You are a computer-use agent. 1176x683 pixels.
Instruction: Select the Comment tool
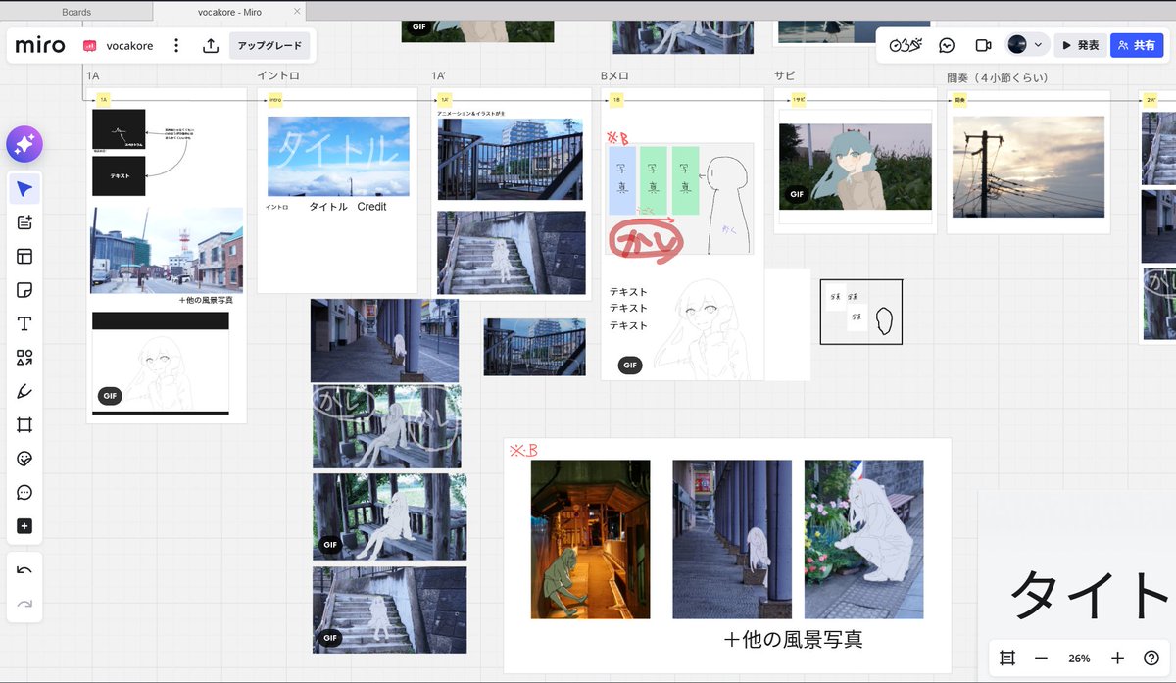point(24,493)
